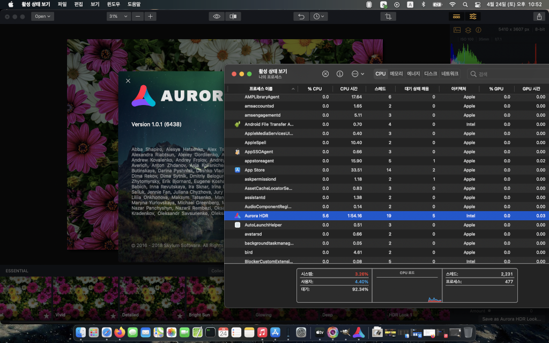549x343 pixels.
Task: Open the 보기 menu
Action: pyautogui.click(x=95, y=4)
